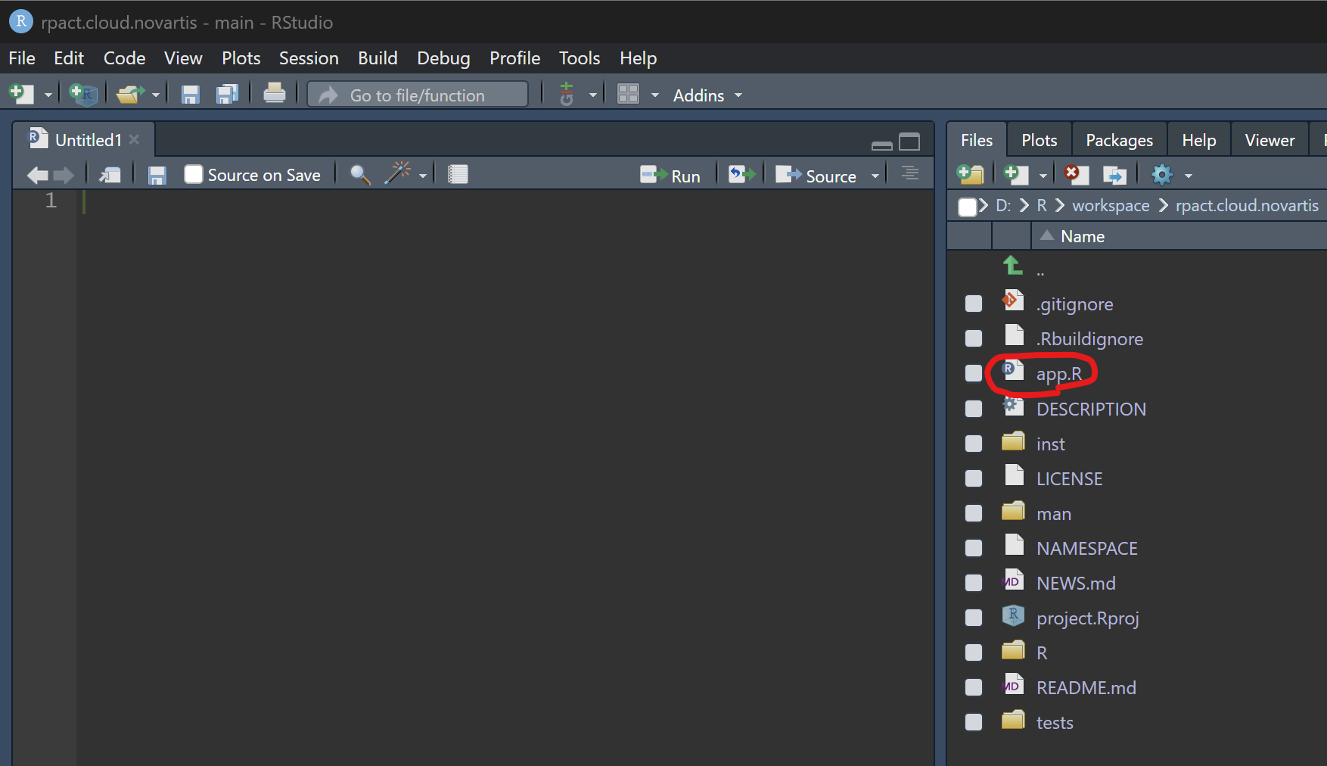
Task: Create a new folder in the Files pane
Action: coord(971,174)
